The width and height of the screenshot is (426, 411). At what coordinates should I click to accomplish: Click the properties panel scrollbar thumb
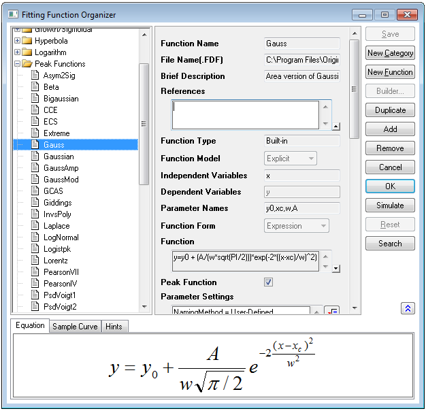tap(354, 89)
